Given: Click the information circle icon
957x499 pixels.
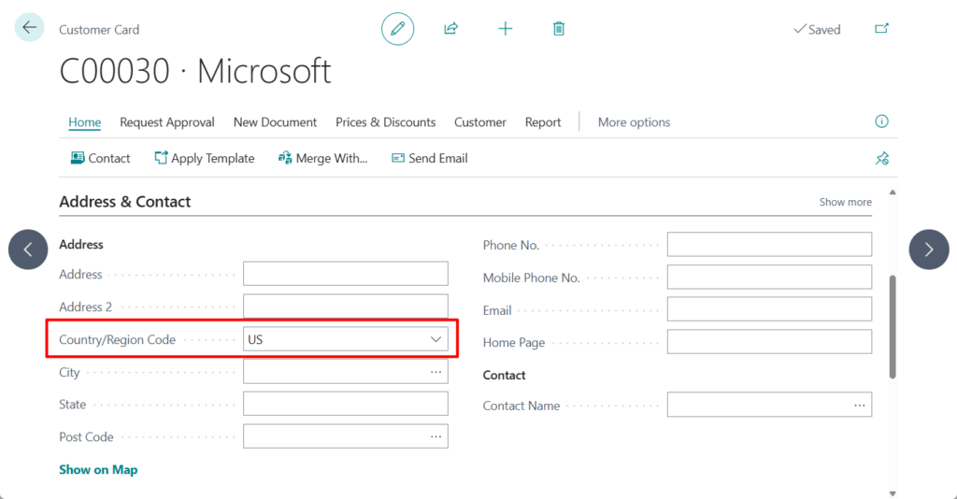Looking at the screenshot, I should point(881,121).
